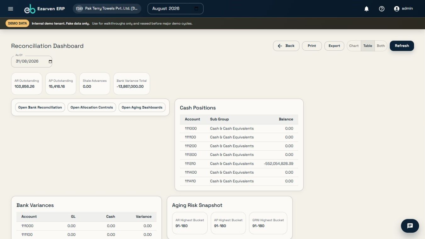
Task: Select account 111000 in Cash Positions
Action: coord(239,129)
